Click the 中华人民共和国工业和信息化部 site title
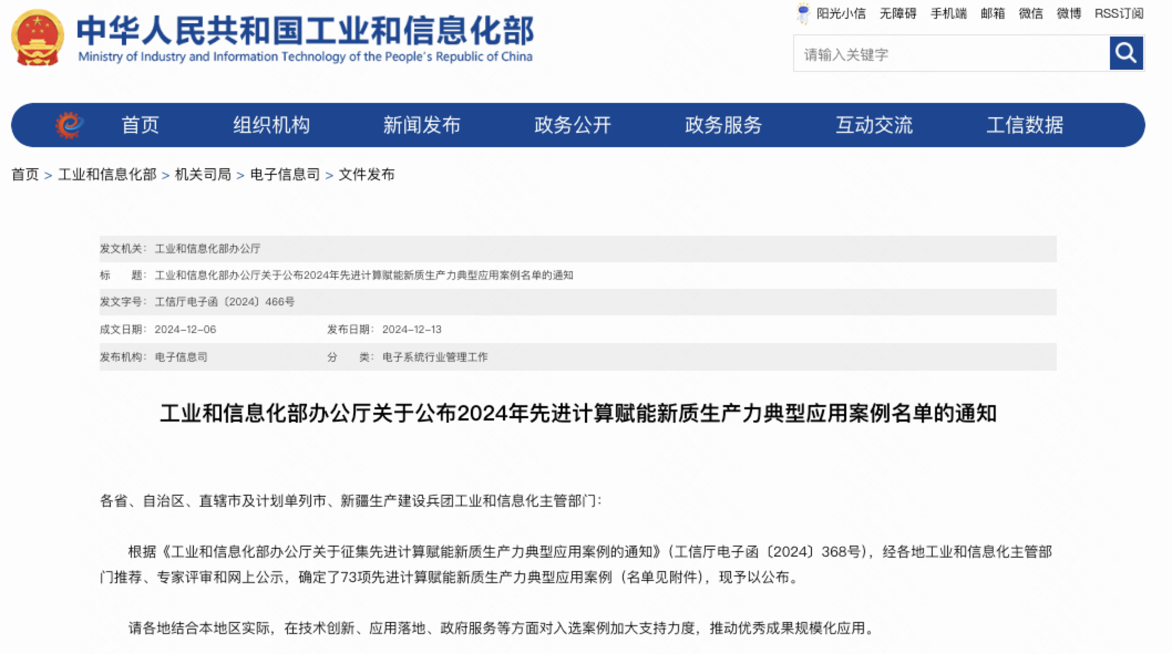 click(x=305, y=30)
